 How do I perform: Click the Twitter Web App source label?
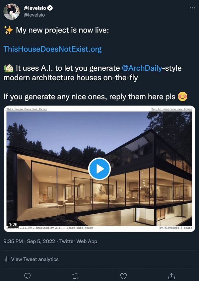78,241
